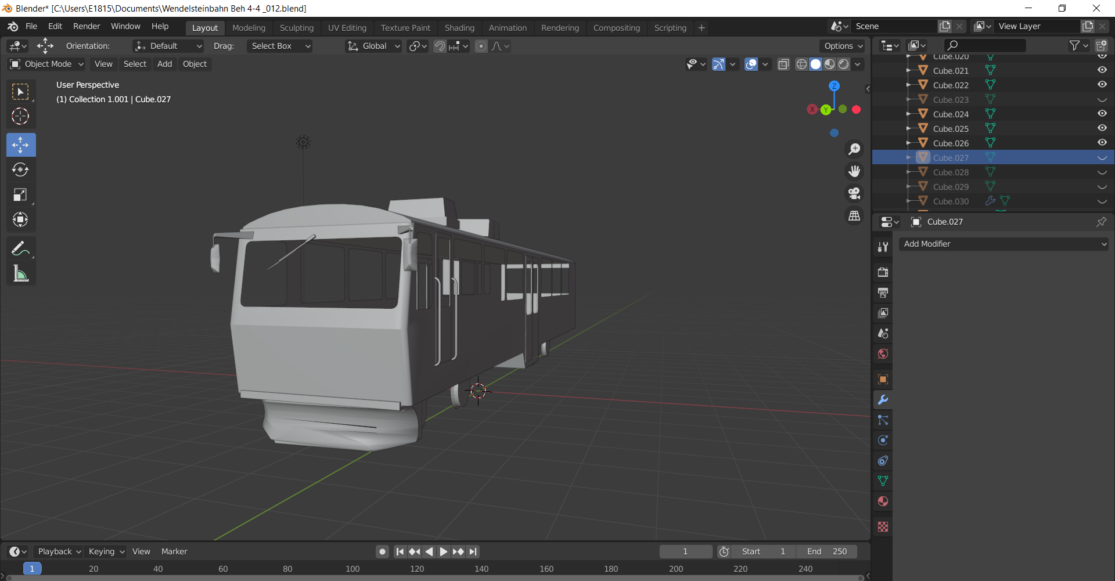
Task: Switch to orthographic view with grid icon
Action: [x=854, y=215]
